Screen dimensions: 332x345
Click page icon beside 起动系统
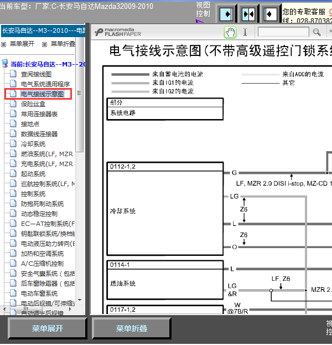tap(13, 173)
